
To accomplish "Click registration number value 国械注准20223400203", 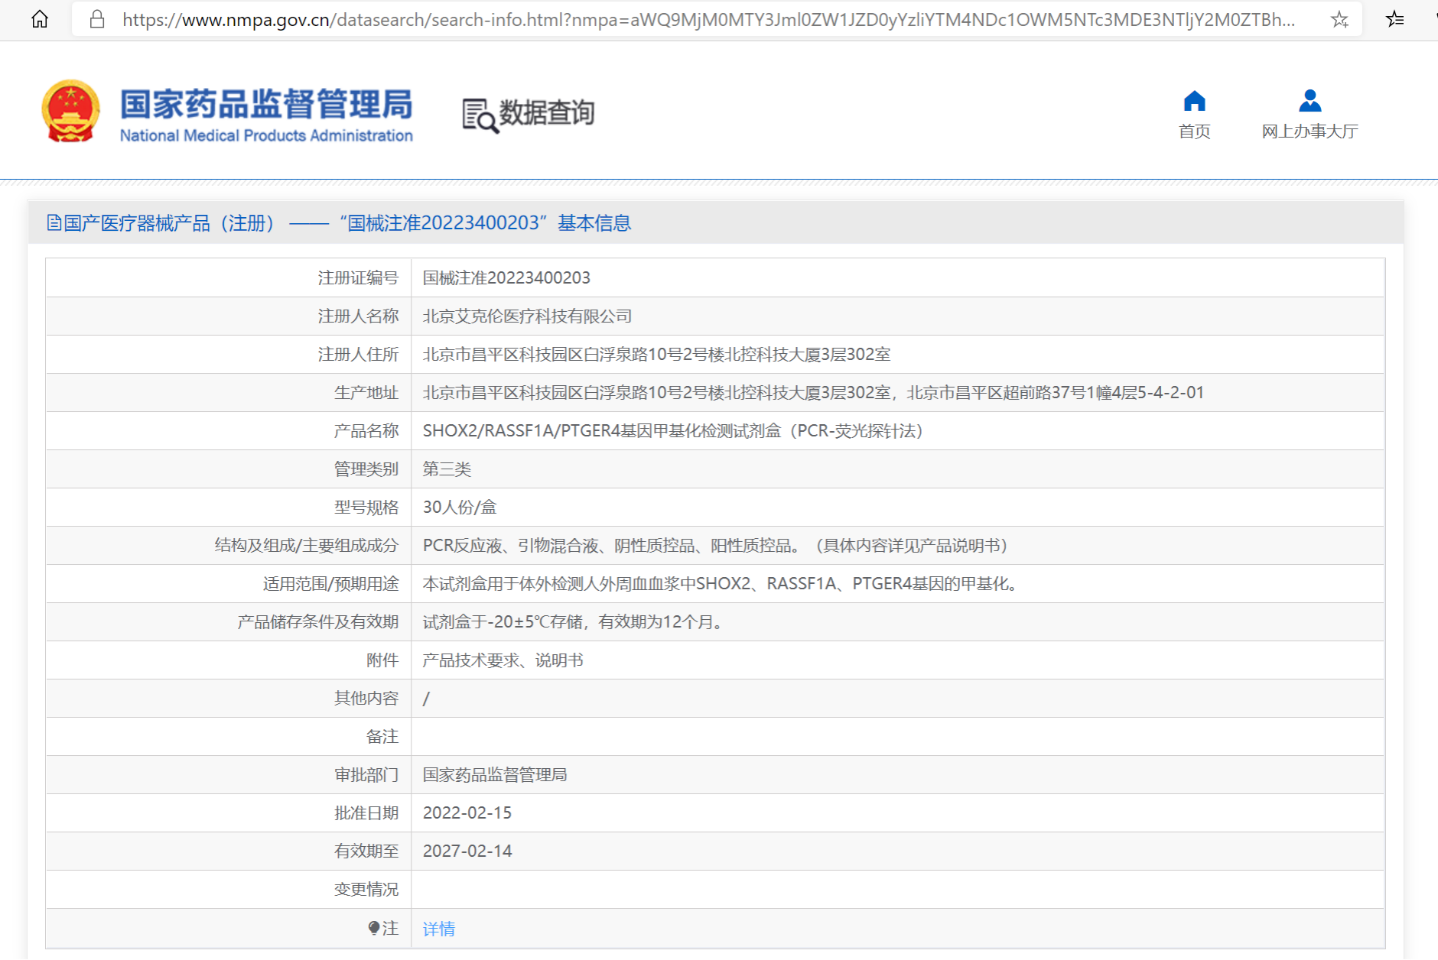I will coord(506,277).
